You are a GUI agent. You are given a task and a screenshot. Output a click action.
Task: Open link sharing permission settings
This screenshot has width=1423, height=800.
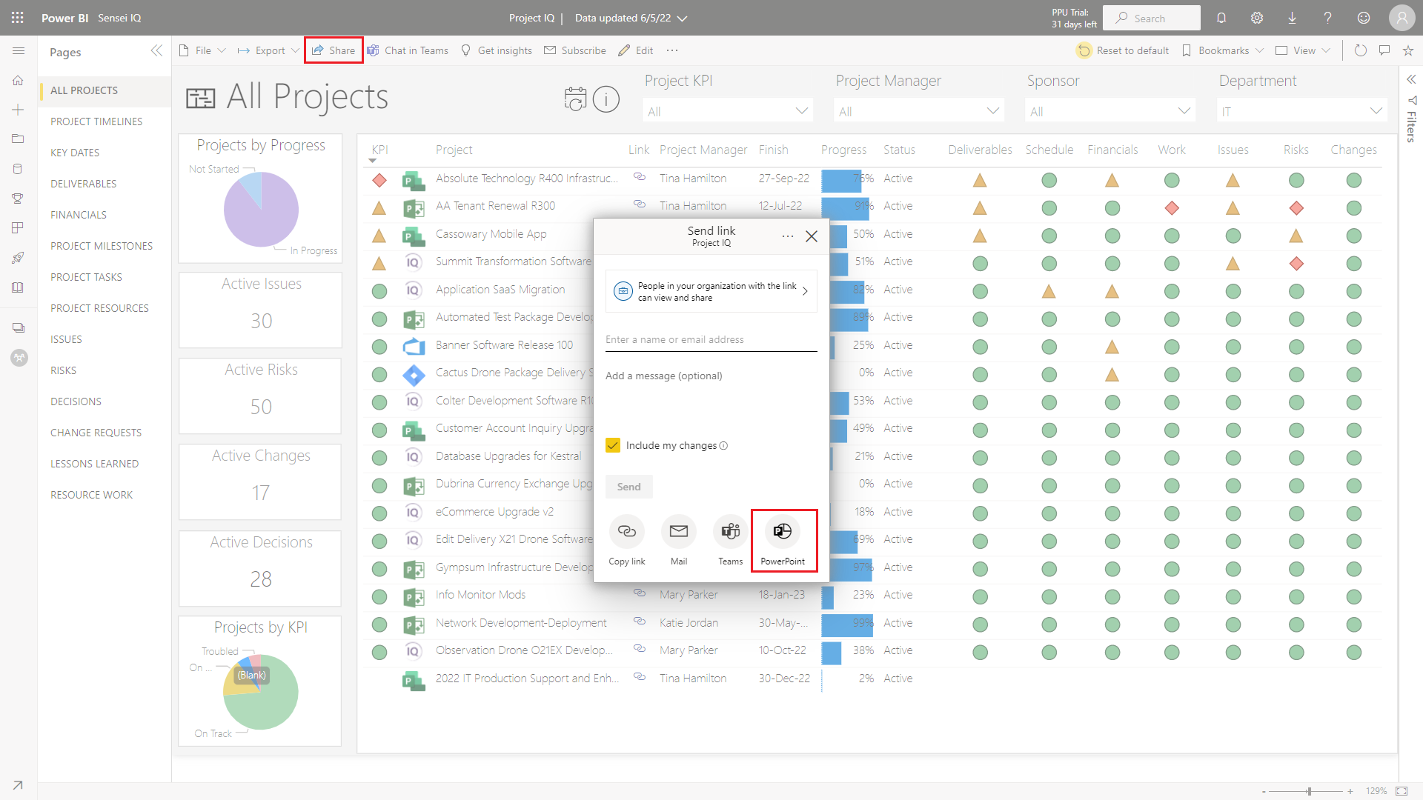[x=711, y=291]
